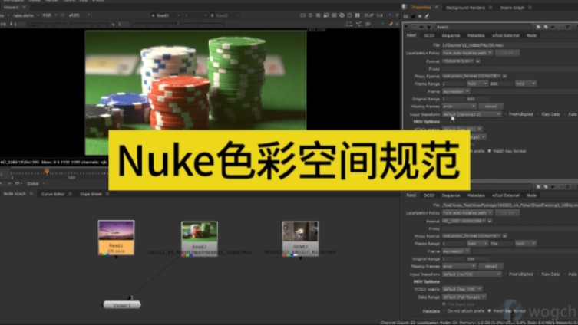Open the YCbCr matrix dropdown in lower panel
Viewport: 578px width, 325px height.
462,289
